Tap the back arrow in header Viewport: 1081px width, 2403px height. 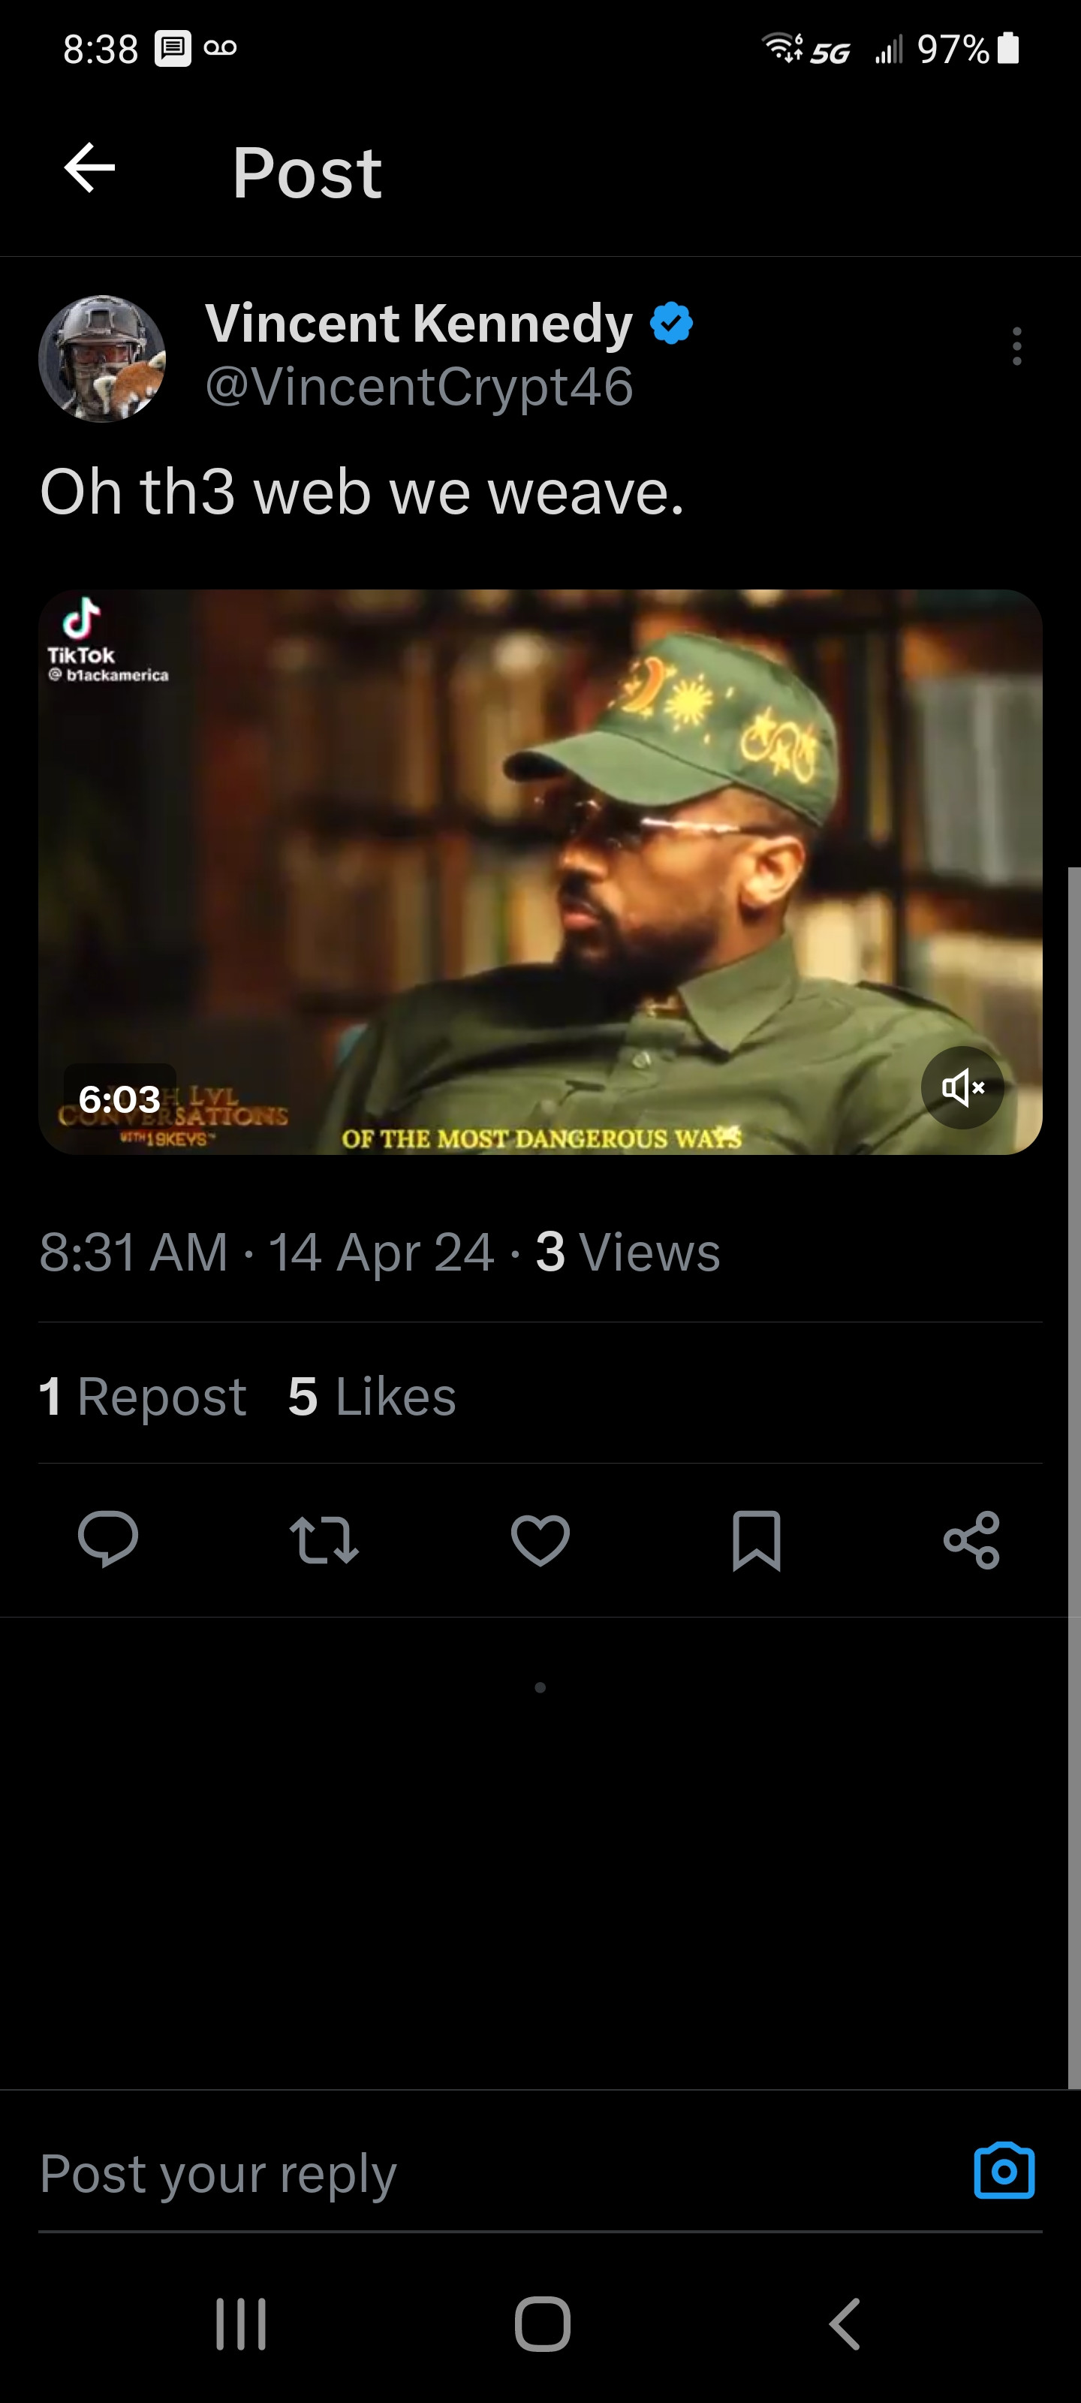click(x=89, y=169)
